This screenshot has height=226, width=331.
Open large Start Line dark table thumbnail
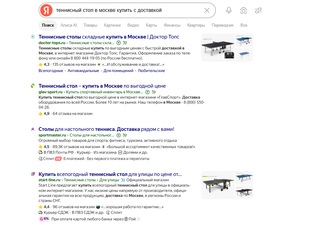coord(218,185)
